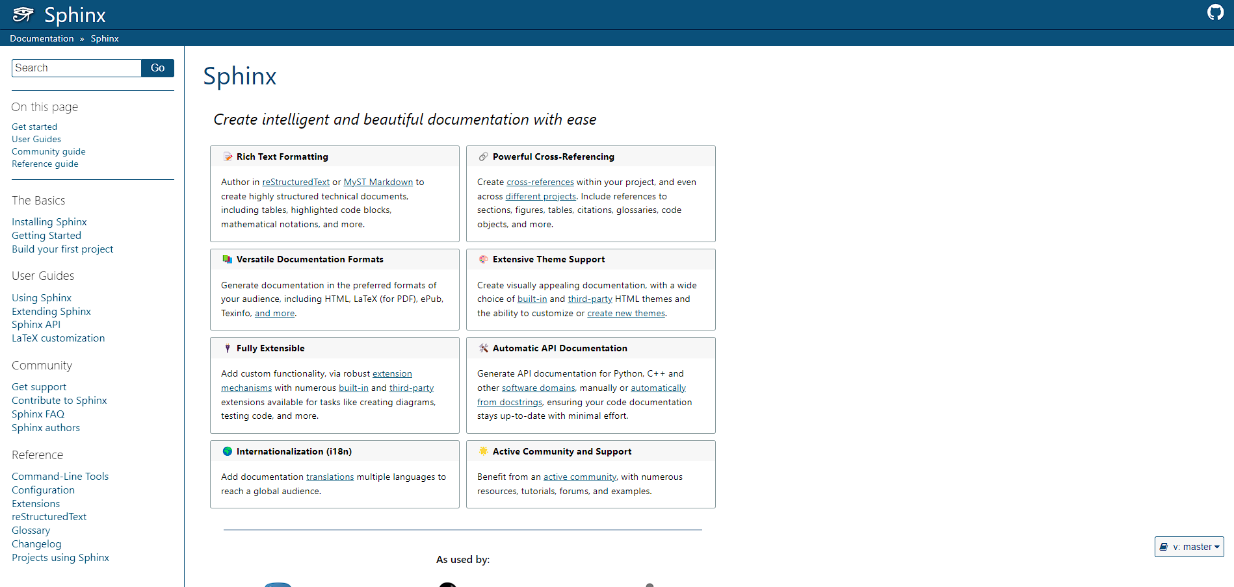Jump to Community guide section
This screenshot has height=587, width=1234.
[x=49, y=151]
